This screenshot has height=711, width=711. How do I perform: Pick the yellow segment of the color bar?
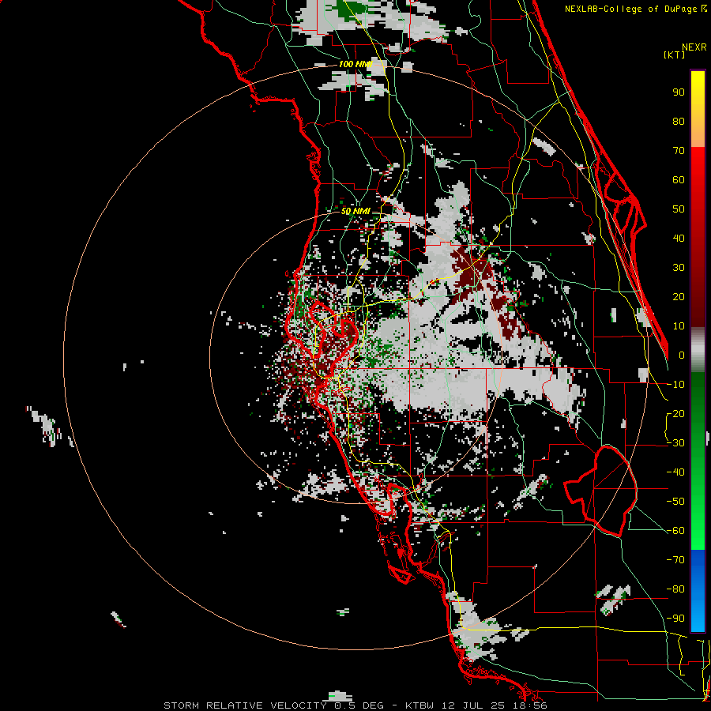coord(698,109)
